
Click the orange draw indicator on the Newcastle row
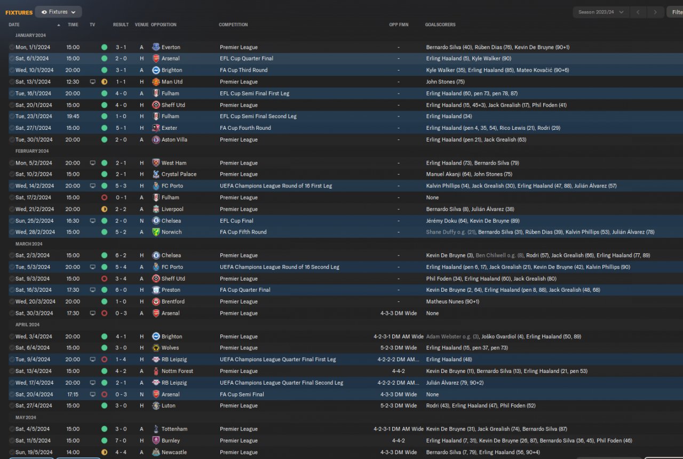tap(104, 452)
